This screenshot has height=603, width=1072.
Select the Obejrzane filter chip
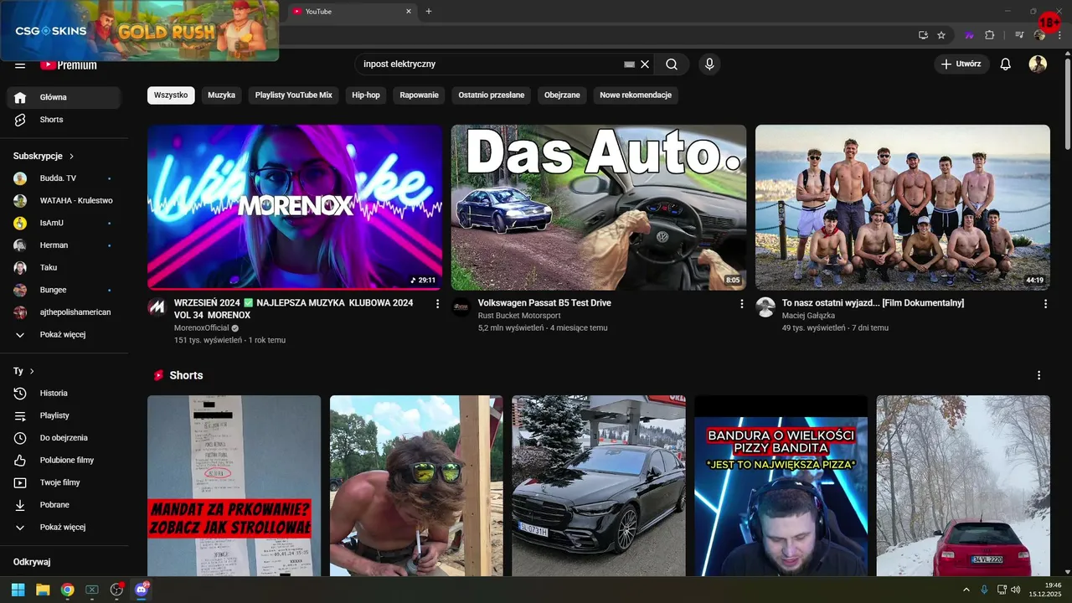click(562, 95)
